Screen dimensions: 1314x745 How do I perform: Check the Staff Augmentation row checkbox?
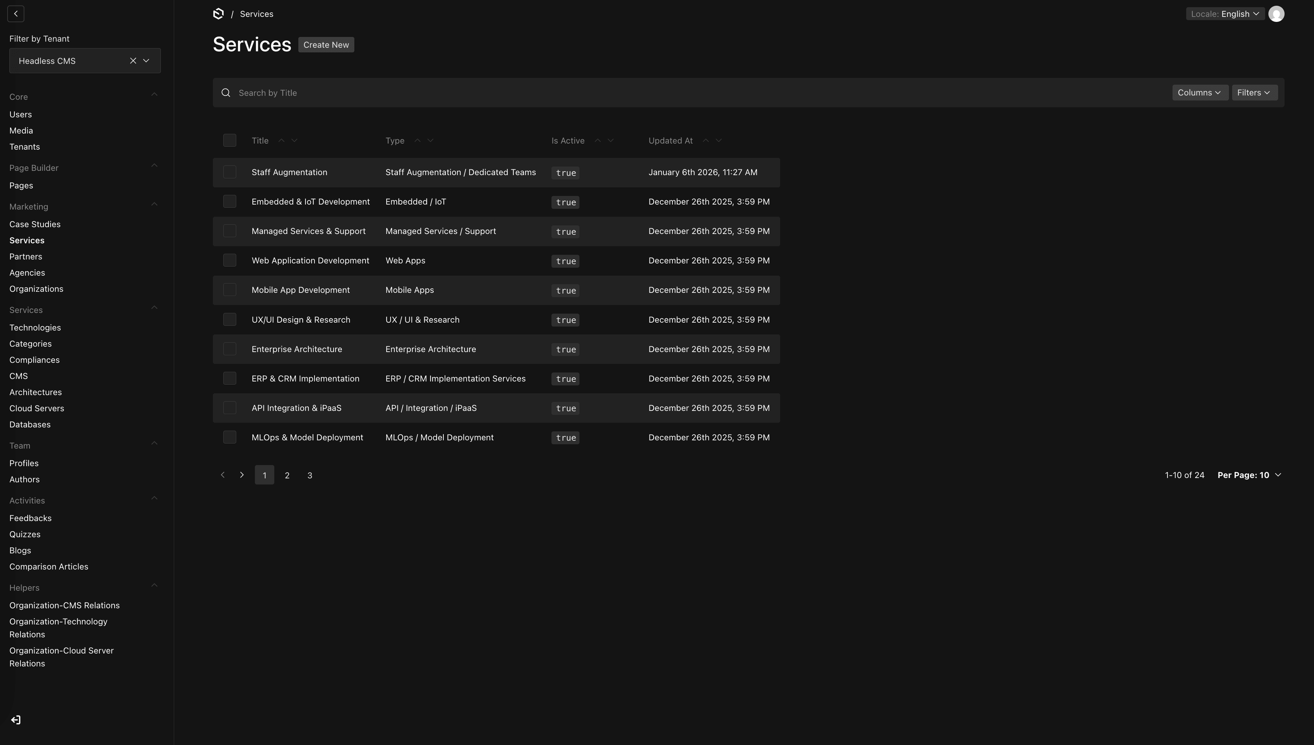pos(229,173)
